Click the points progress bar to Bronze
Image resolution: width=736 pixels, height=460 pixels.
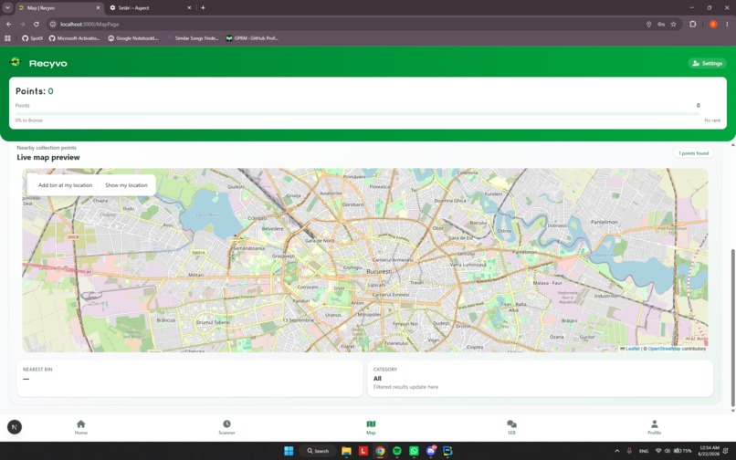tap(357, 113)
